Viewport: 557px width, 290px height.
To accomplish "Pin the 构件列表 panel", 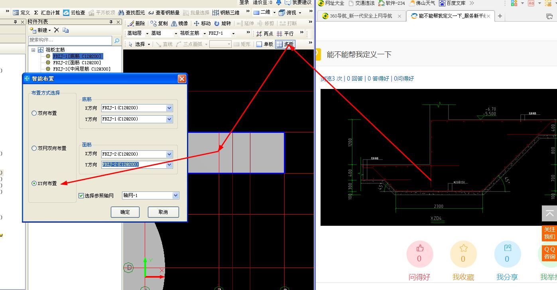I will coord(111,22).
